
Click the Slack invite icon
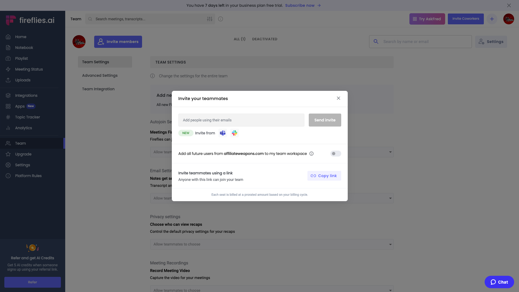point(234,133)
